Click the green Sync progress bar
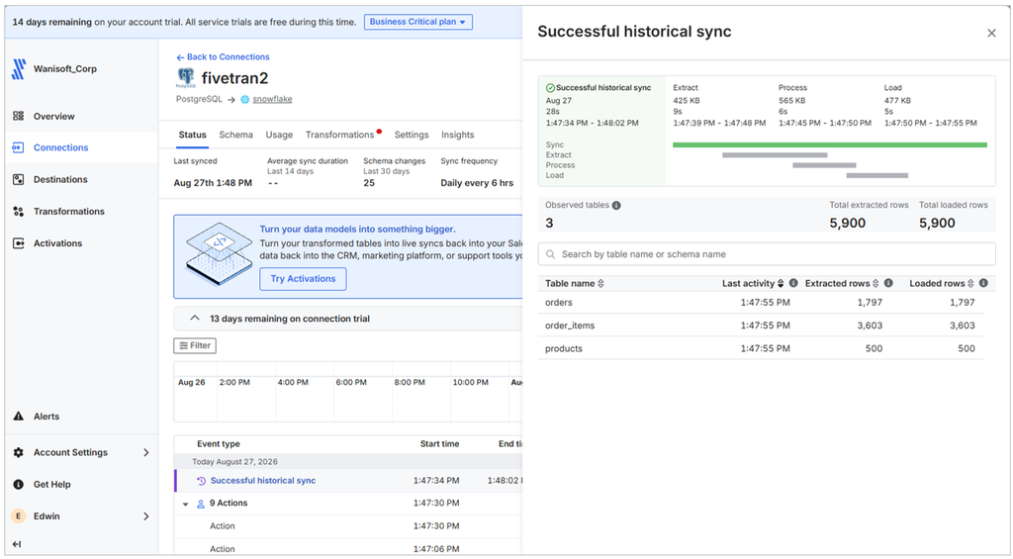The width and height of the screenshot is (1013, 559). pyautogui.click(x=830, y=144)
